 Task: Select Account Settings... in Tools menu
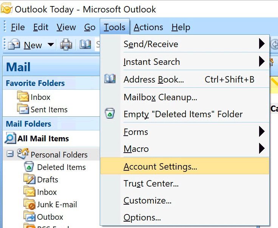point(185,166)
